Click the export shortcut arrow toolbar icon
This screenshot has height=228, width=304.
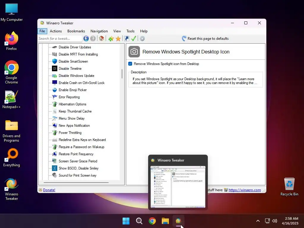coord(126,39)
